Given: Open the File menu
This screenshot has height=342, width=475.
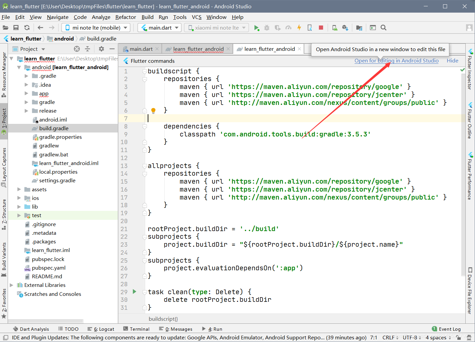Looking at the screenshot, I should pos(6,17).
